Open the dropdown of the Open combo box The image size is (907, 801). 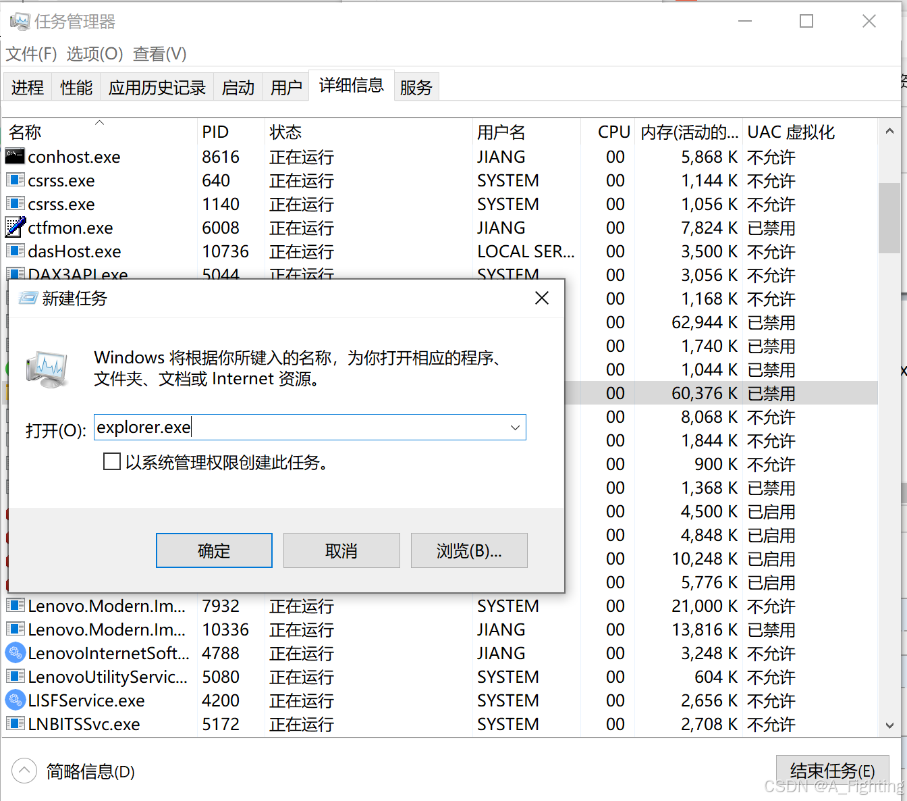point(515,428)
